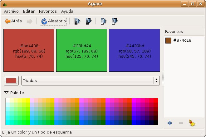The height and width of the screenshot is (137, 206).
Task: Click the decrease saturation down-arrow icon
Action: tap(115, 21)
